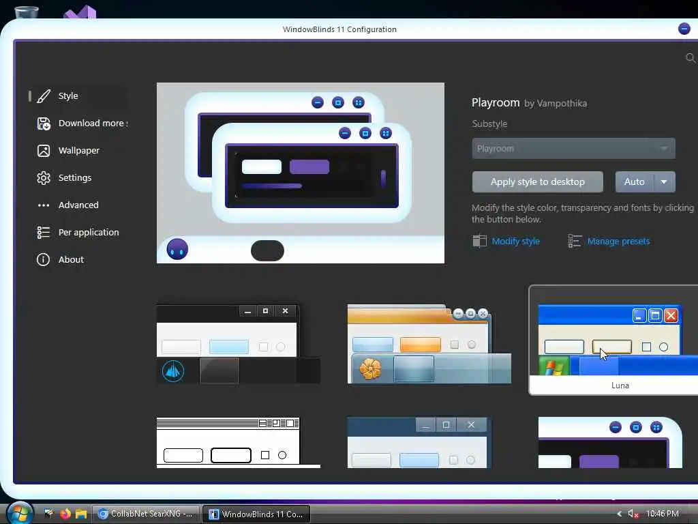The height and width of the screenshot is (524, 698).
Task: Open the Visual Studio desktop icon
Action: click(80, 12)
